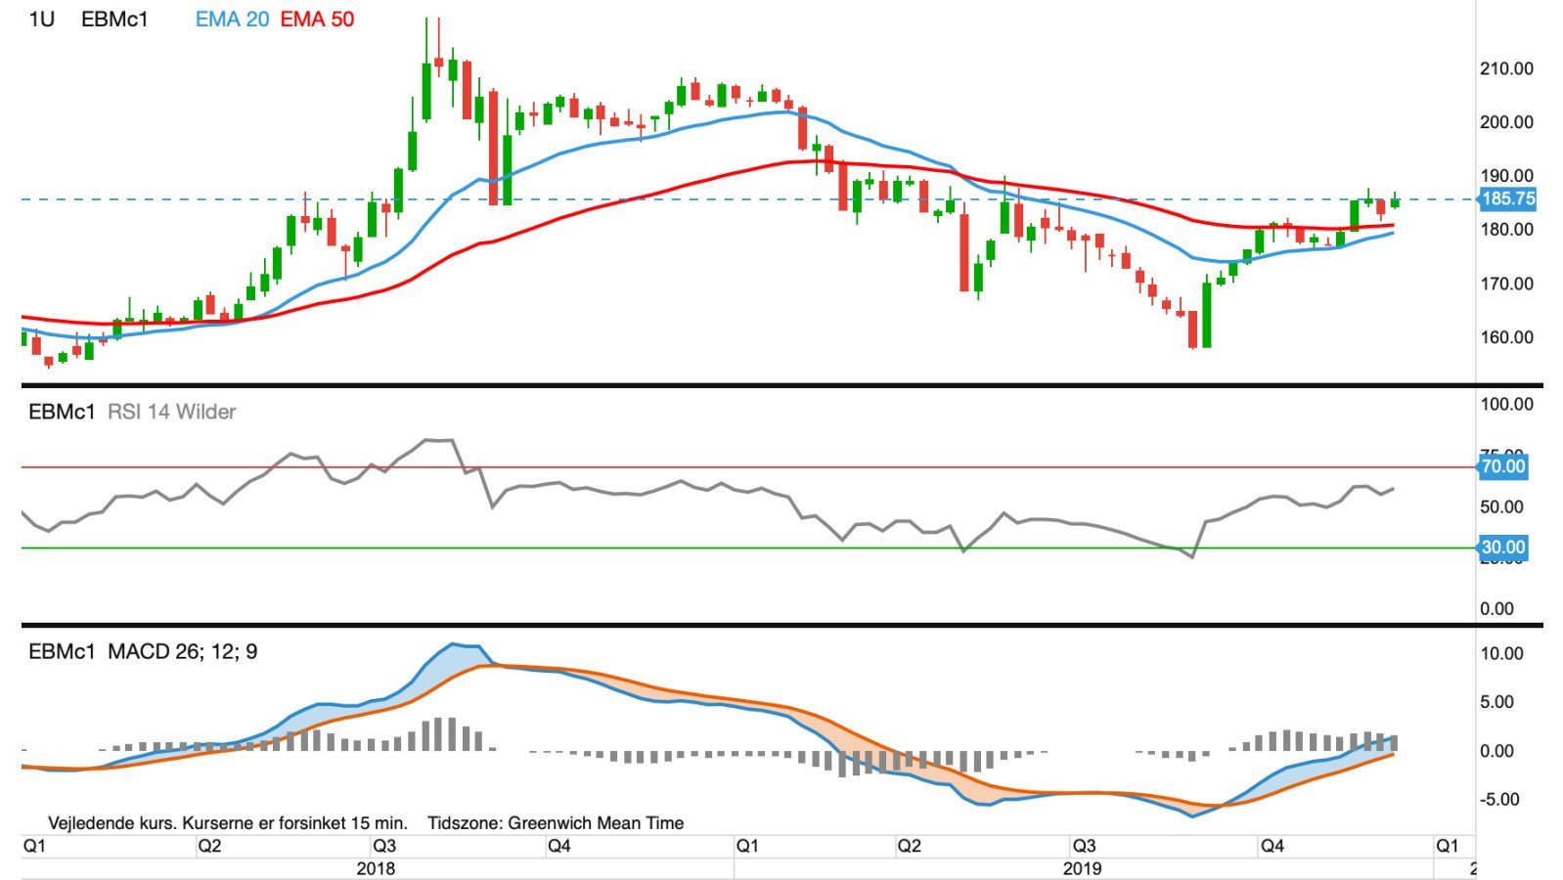Click the 2018 year label on time axis
The image size is (1563, 880).
(376, 868)
